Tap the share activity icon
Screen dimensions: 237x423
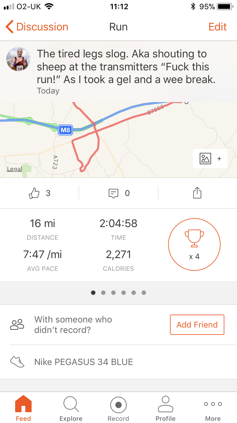click(197, 193)
